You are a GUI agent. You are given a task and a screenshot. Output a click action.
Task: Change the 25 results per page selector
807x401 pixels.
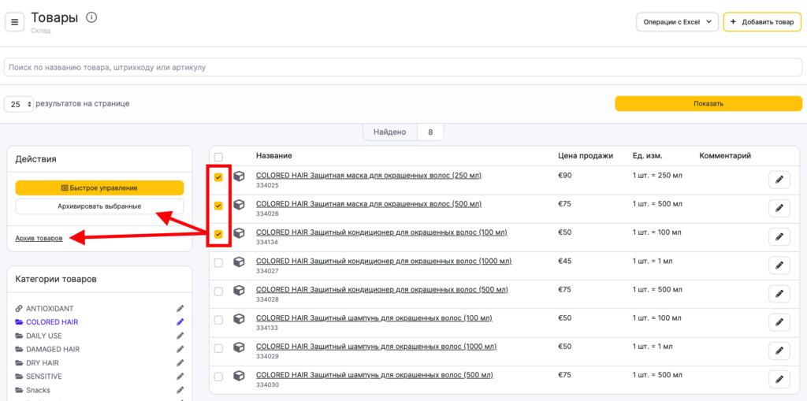pos(20,104)
